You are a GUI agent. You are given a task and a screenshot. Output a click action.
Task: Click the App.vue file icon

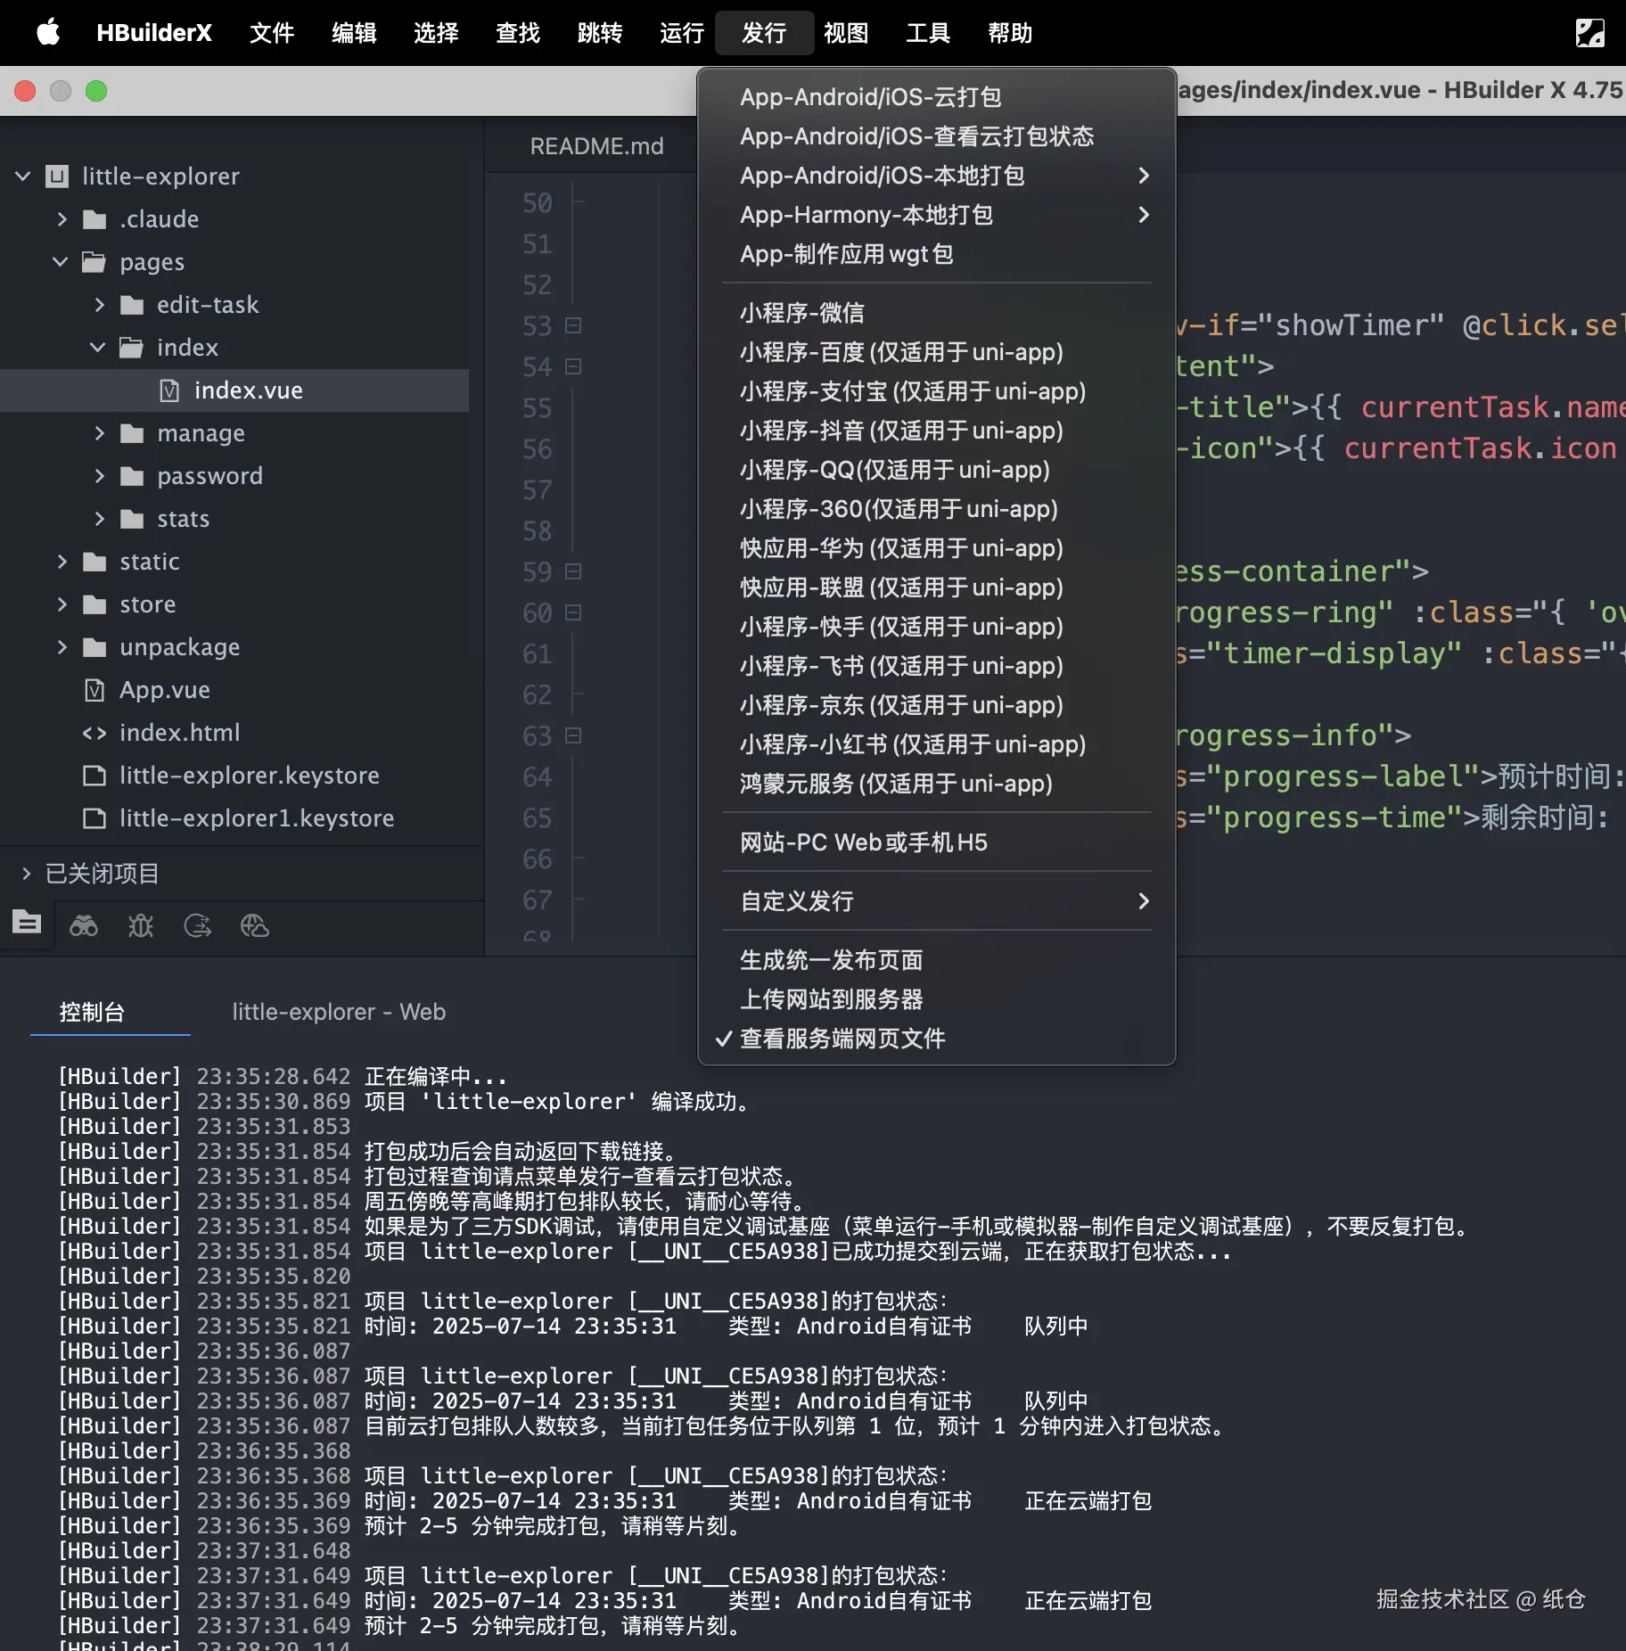pyautogui.click(x=94, y=690)
